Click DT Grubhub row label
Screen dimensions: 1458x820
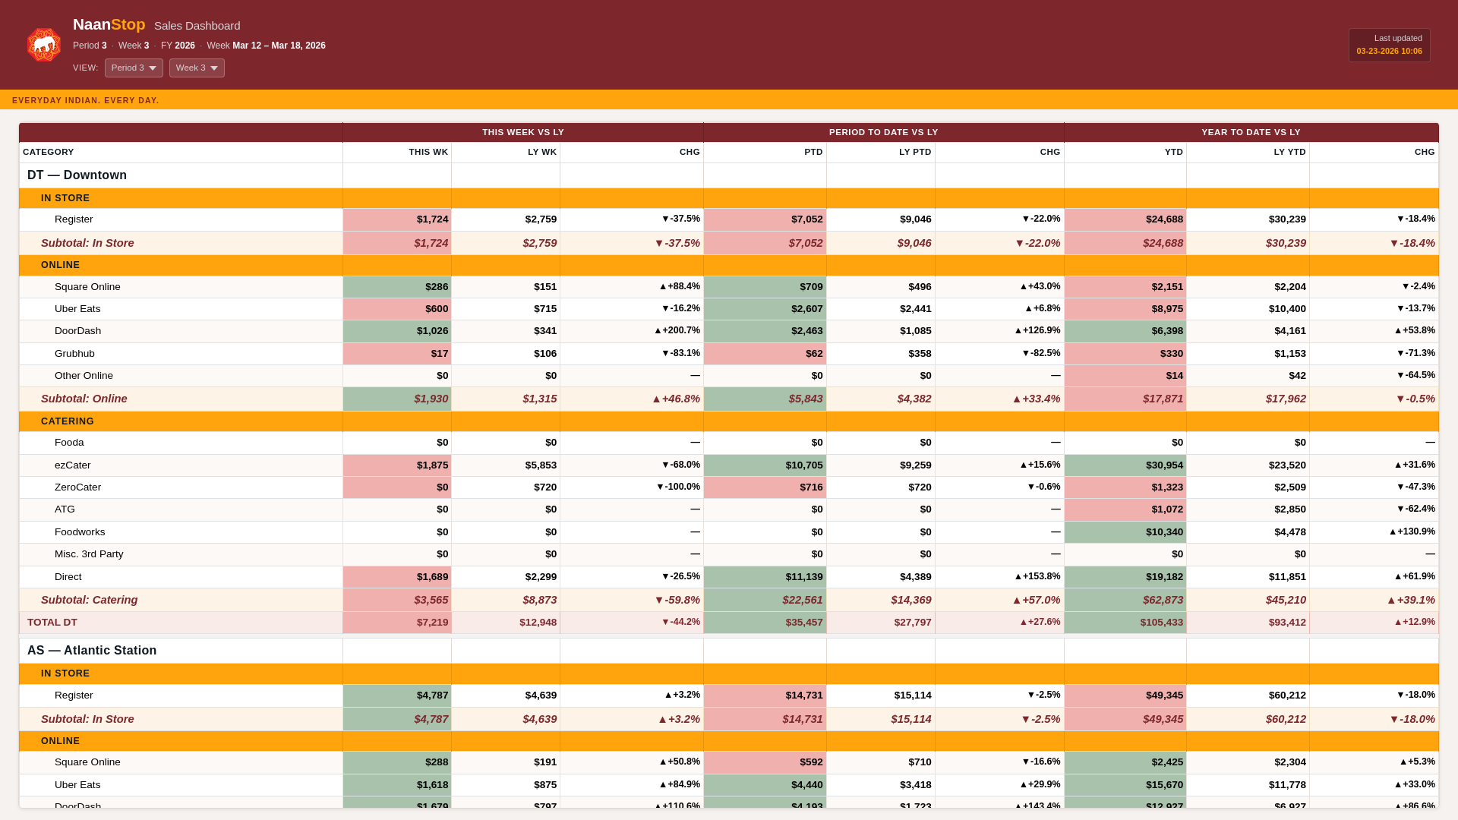tap(74, 354)
